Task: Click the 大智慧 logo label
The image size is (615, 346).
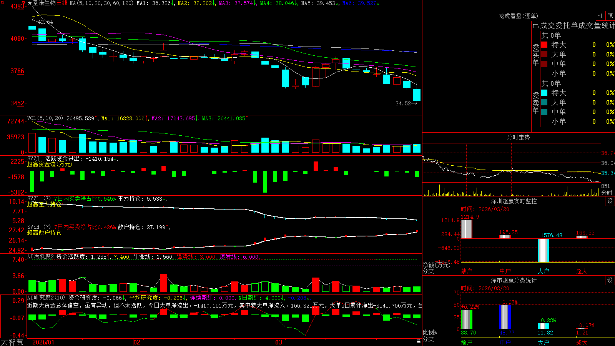Action: click(x=12, y=342)
